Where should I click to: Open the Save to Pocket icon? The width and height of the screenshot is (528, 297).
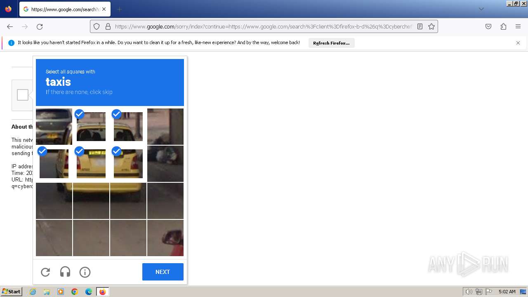[488, 26]
